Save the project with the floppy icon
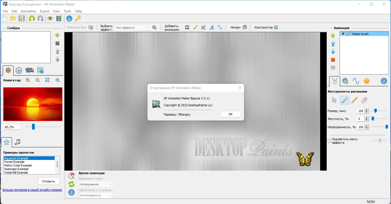 coord(22,18)
